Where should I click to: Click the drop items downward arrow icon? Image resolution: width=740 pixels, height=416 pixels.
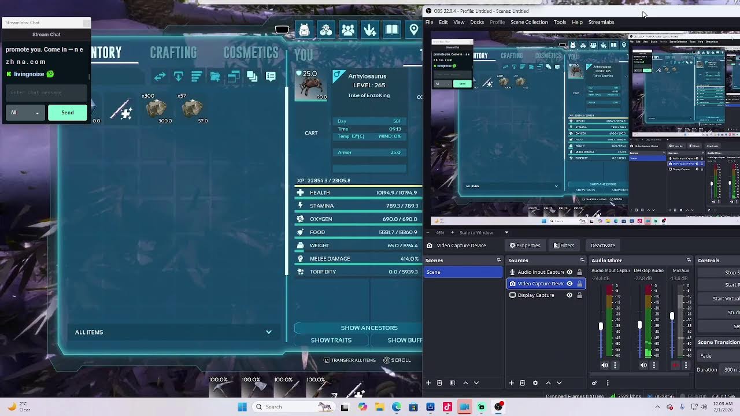click(x=178, y=76)
